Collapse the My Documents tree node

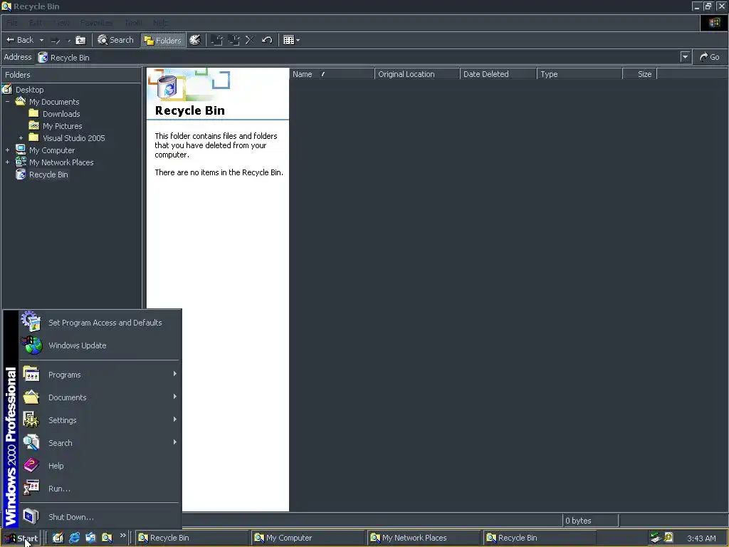[x=7, y=102]
